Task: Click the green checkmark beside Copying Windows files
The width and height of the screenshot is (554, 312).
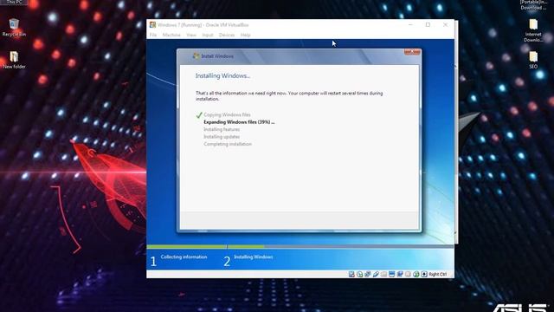Action: (x=199, y=115)
